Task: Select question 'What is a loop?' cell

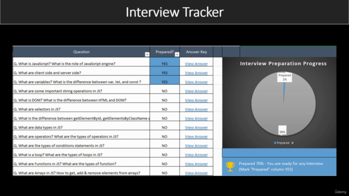Action: [81, 153]
